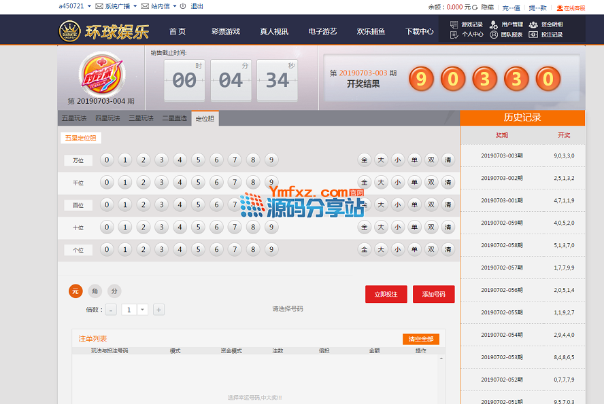Screen dimensions: 604x404
Task: Click the balance refresh icon
Action: (474, 7)
